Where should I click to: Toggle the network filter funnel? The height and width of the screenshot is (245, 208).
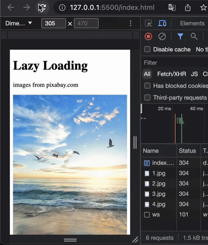[x=181, y=36]
